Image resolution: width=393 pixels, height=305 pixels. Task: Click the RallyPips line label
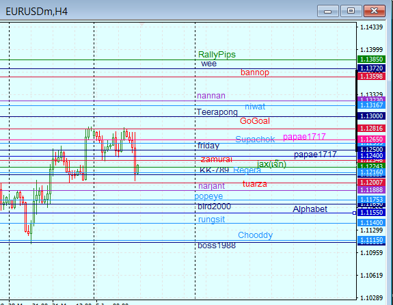point(217,55)
